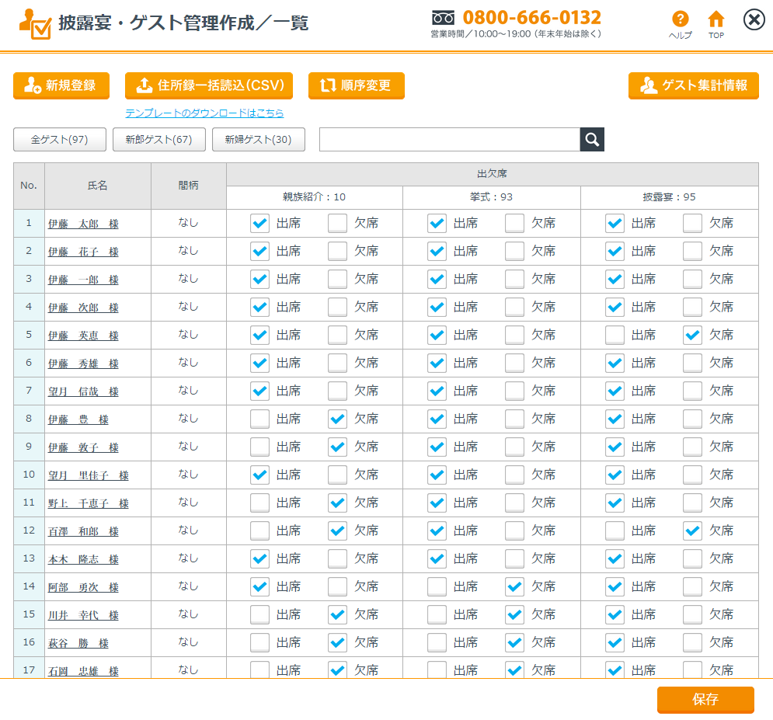Close the guest list with X icon
773x720 pixels.
754,19
